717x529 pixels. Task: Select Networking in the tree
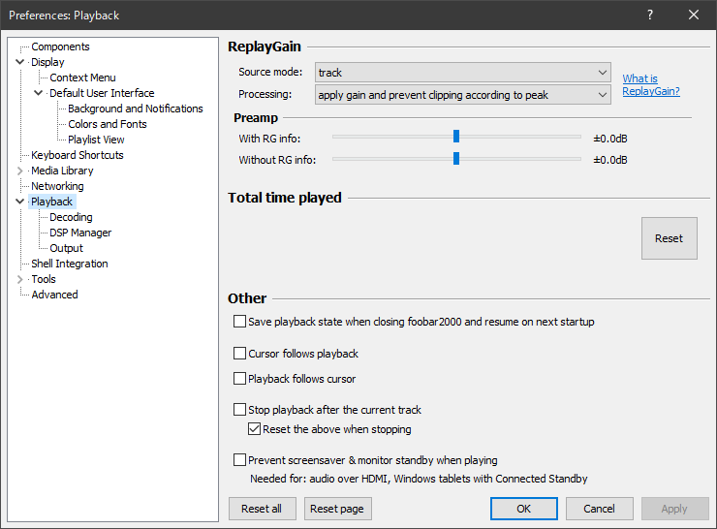(57, 186)
